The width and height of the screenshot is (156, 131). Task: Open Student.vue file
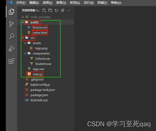click(43, 64)
